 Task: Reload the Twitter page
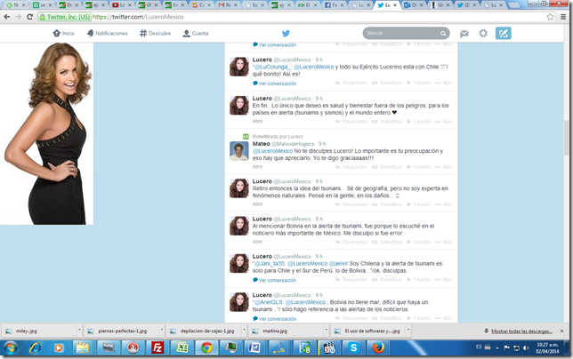pos(30,17)
